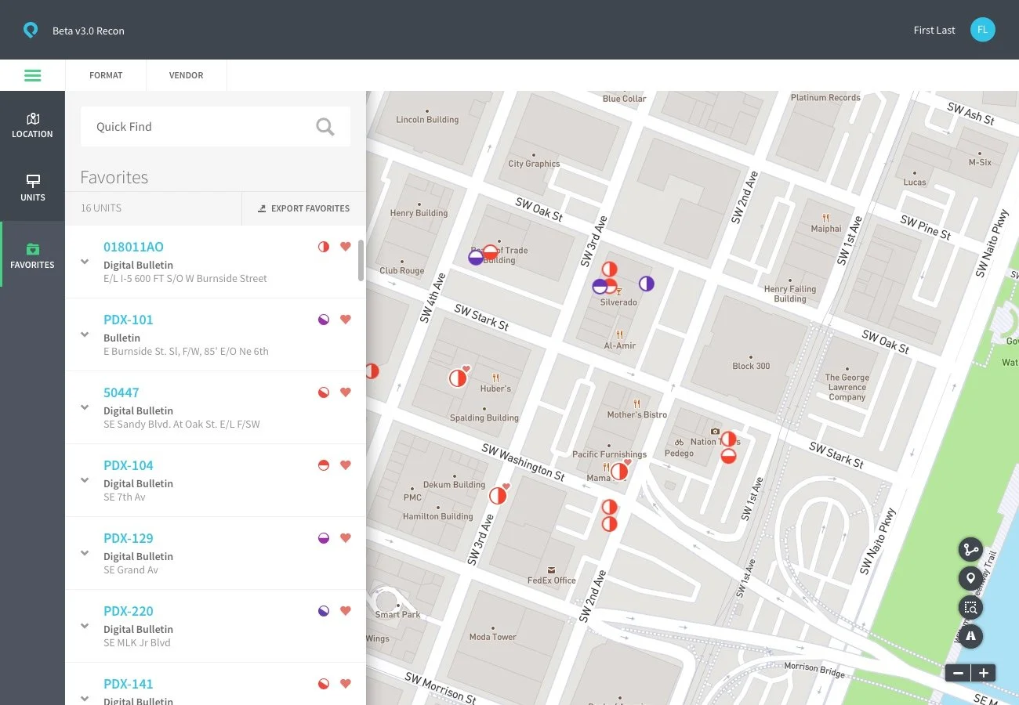This screenshot has width=1019, height=705.
Task: Click the 'Beta v3.0 Recon' header title
Action: [89, 31]
